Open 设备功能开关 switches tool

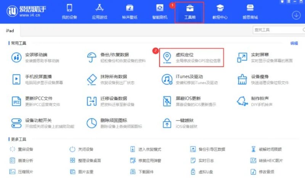(x=43, y=123)
